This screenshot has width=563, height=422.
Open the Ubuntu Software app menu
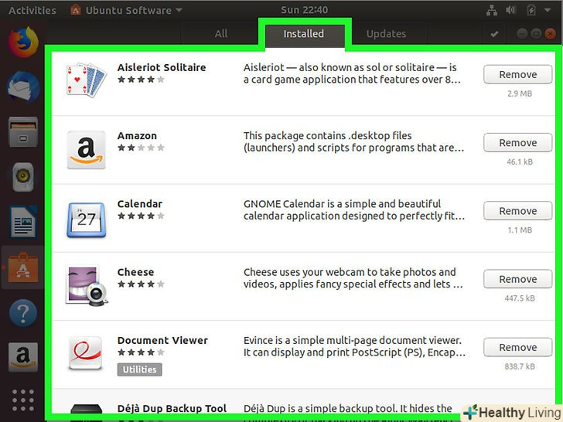point(127,10)
